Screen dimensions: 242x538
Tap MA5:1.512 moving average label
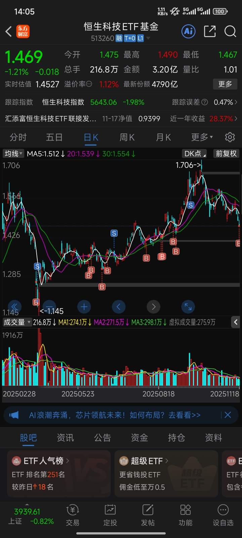tap(46, 154)
